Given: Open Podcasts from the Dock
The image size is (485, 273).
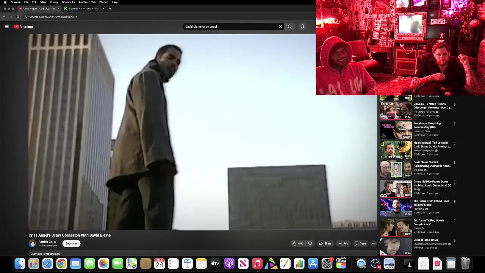Looking at the screenshot, I should 229,264.
